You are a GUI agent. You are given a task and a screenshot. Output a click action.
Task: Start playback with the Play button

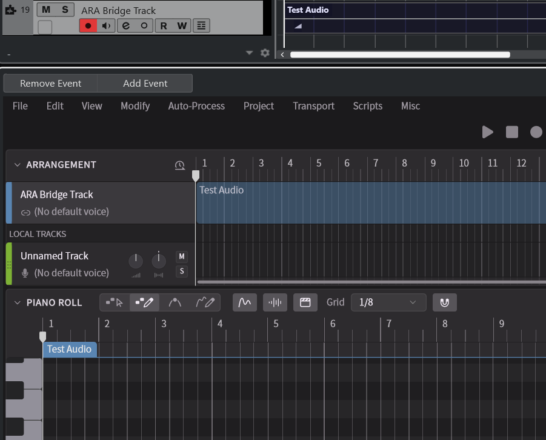487,132
